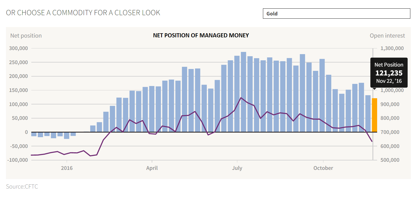Click the purple line's highest peak
Screen dimensions: 416x198
tap(241, 97)
